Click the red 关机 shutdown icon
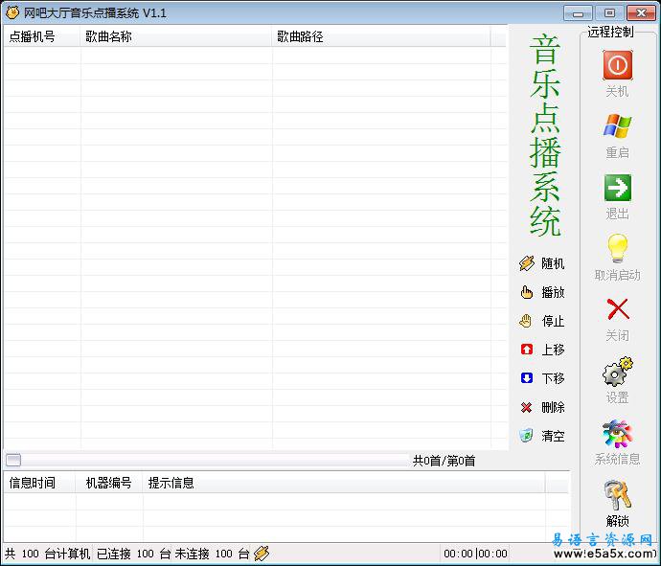The width and height of the screenshot is (661, 566). click(x=617, y=65)
